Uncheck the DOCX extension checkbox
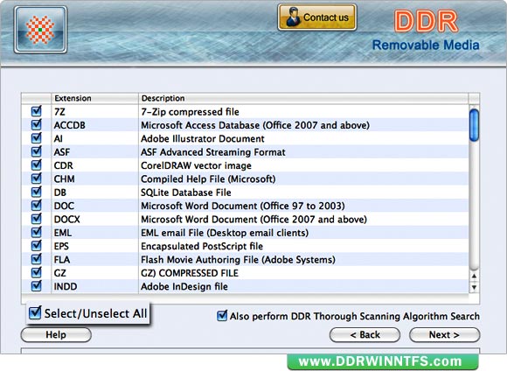Image resolution: width=507 pixels, height=371 pixels. [x=36, y=219]
